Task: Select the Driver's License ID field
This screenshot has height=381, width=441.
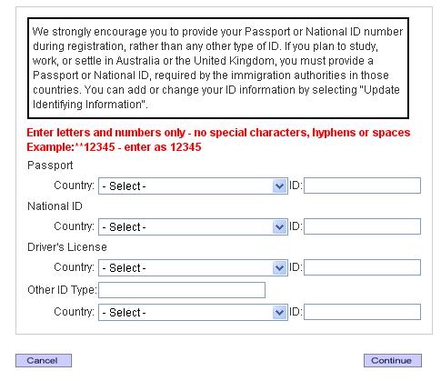Action: 362,267
